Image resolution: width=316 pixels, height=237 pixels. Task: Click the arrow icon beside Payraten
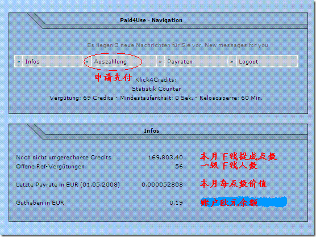160,61
